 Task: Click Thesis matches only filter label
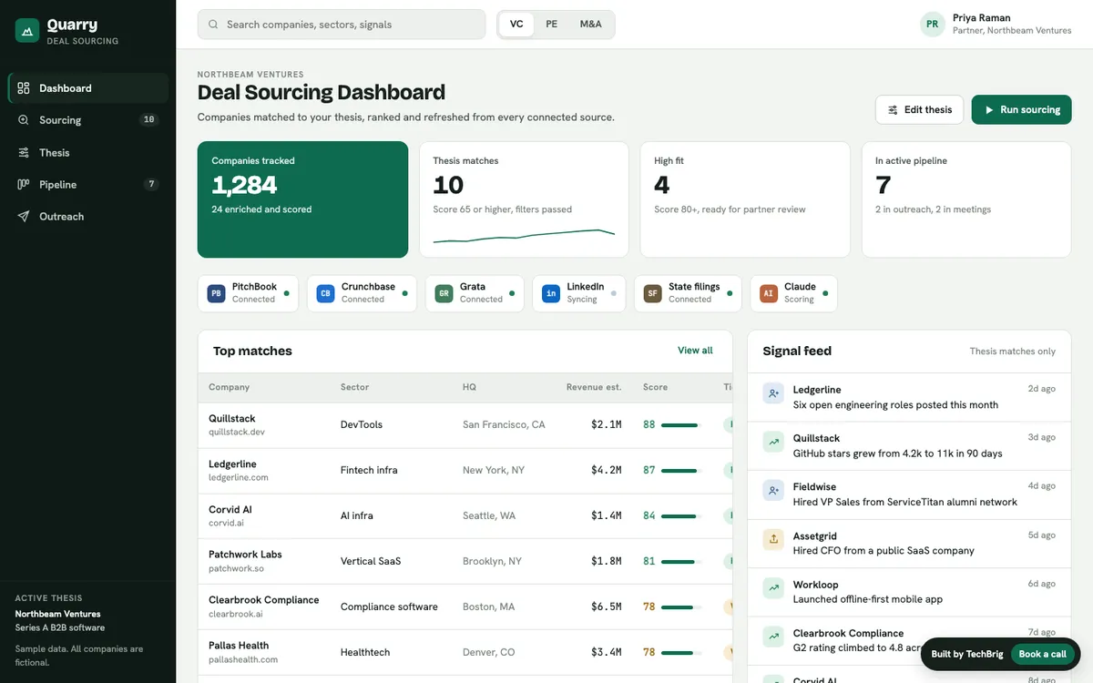[1013, 352]
